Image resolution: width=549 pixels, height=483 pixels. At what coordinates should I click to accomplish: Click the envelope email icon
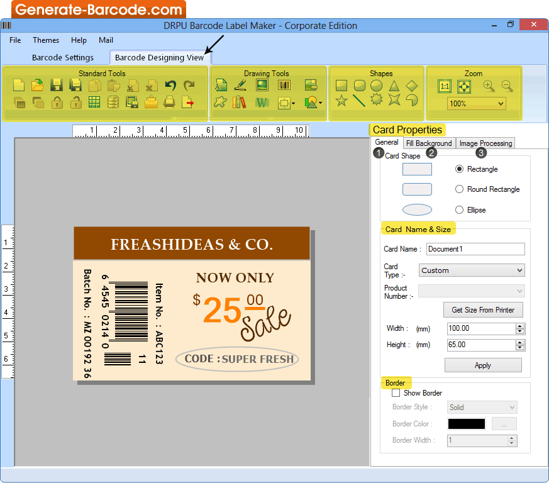click(152, 102)
